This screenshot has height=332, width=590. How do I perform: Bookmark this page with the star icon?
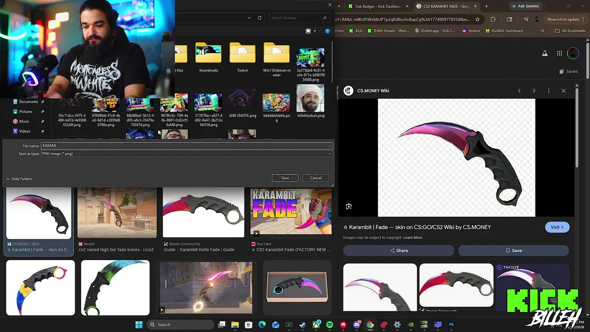[478, 19]
